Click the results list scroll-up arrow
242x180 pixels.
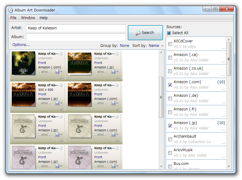coord(161,52)
